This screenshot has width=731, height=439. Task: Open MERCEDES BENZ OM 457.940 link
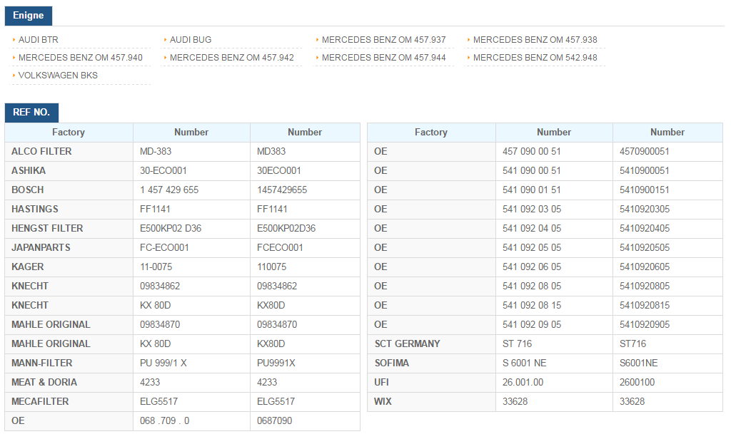point(80,58)
